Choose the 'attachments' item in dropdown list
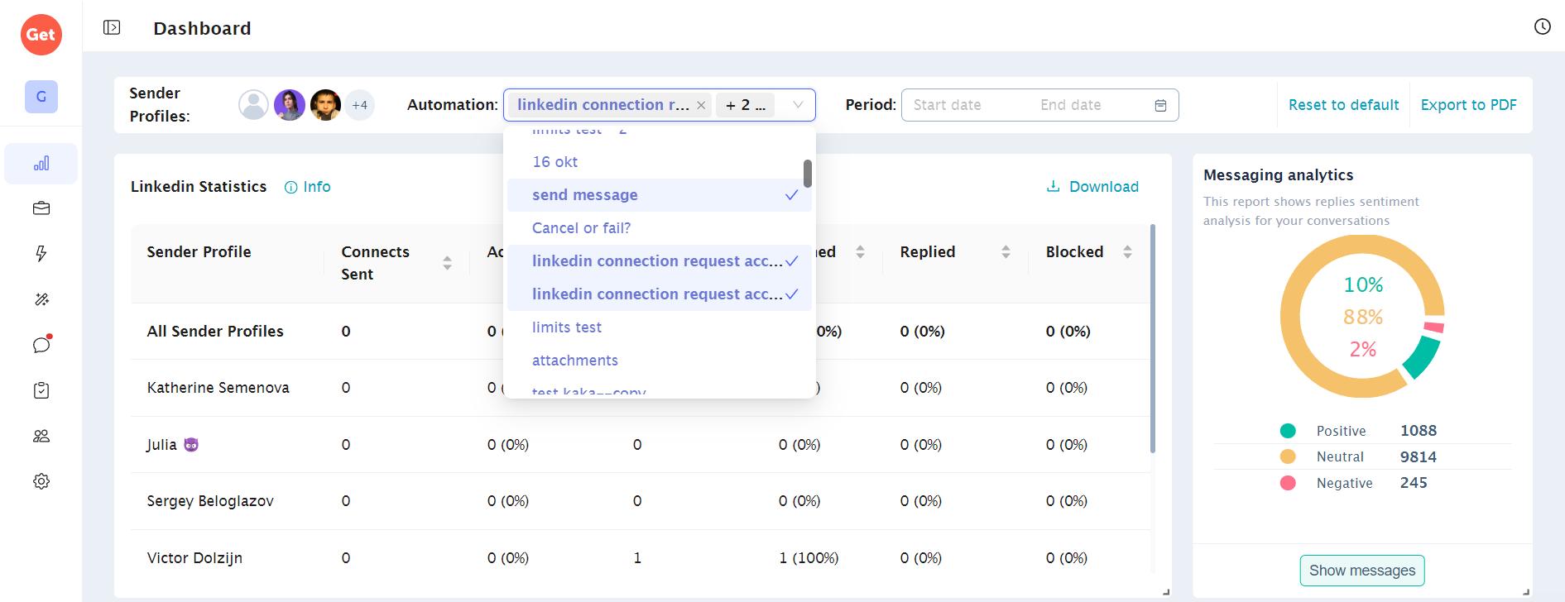 575,361
